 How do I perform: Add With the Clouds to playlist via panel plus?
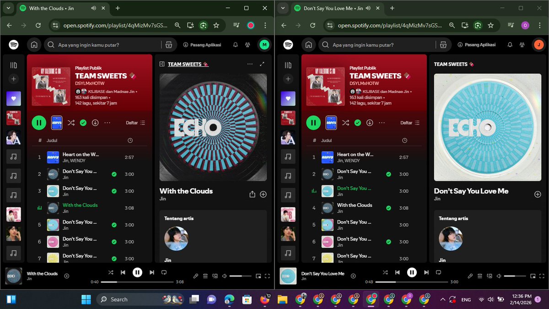click(263, 194)
